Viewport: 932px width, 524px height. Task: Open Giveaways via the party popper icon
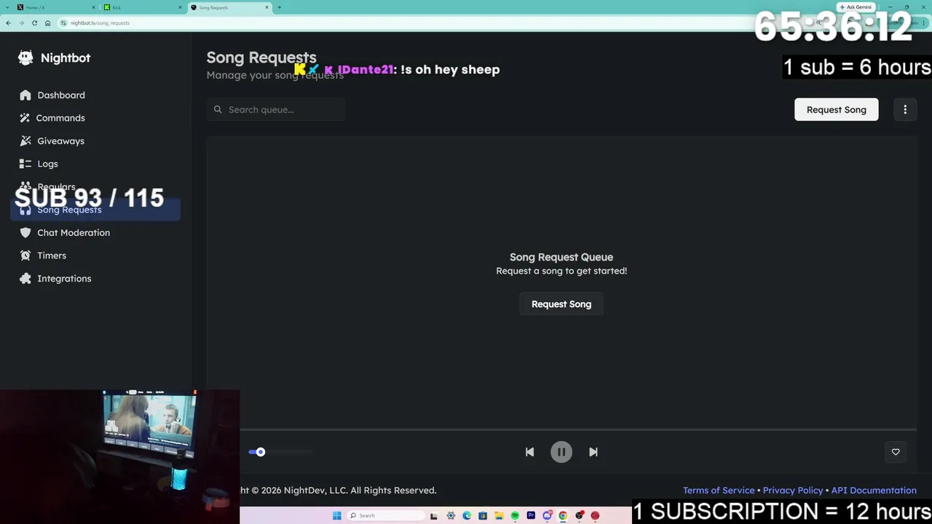[x=25, y=141]
